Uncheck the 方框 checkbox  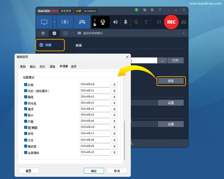pos(26,121)
